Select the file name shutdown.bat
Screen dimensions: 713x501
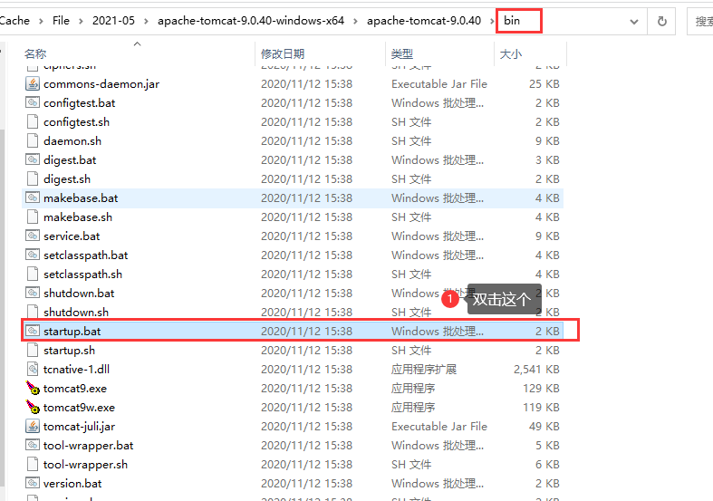click(79, 294)
